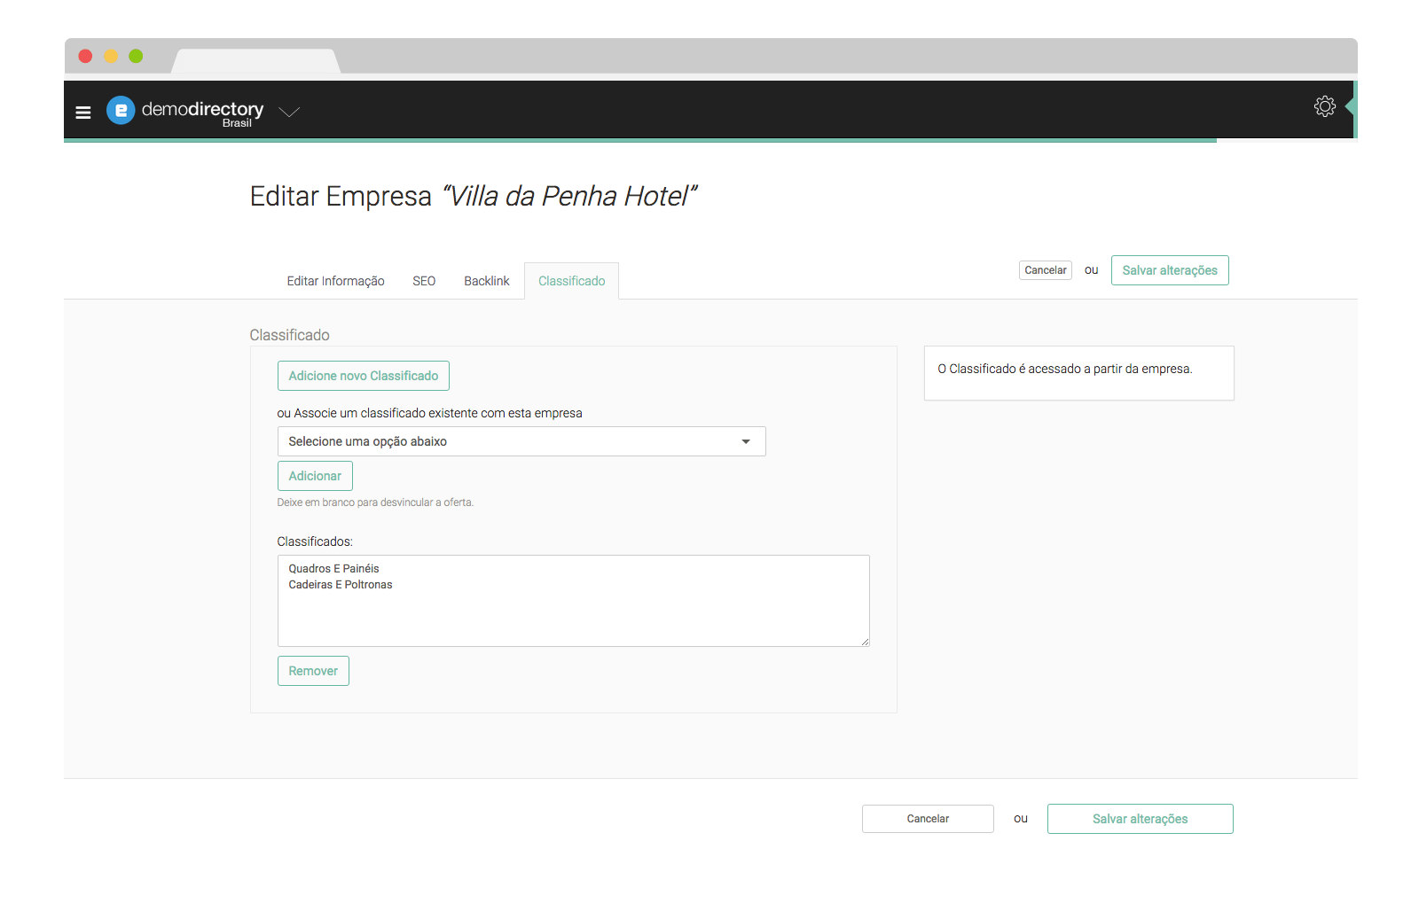Click the resize handle of Classificados listbox
This screenshot has width=1419, height=911.
pyautogui.click(x=865, y=642)
